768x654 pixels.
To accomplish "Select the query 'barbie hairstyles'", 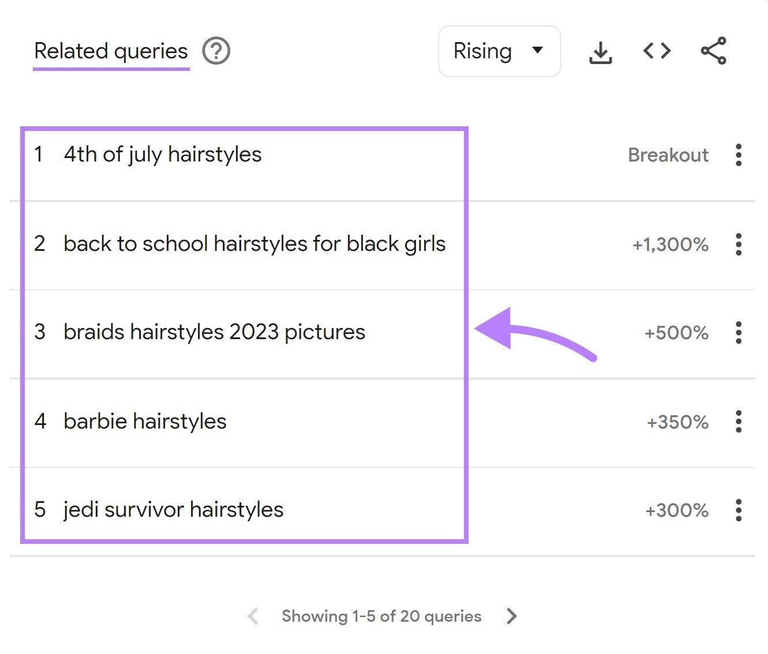I will point(145,421).
